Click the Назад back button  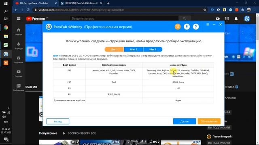[x=58, y=121]
